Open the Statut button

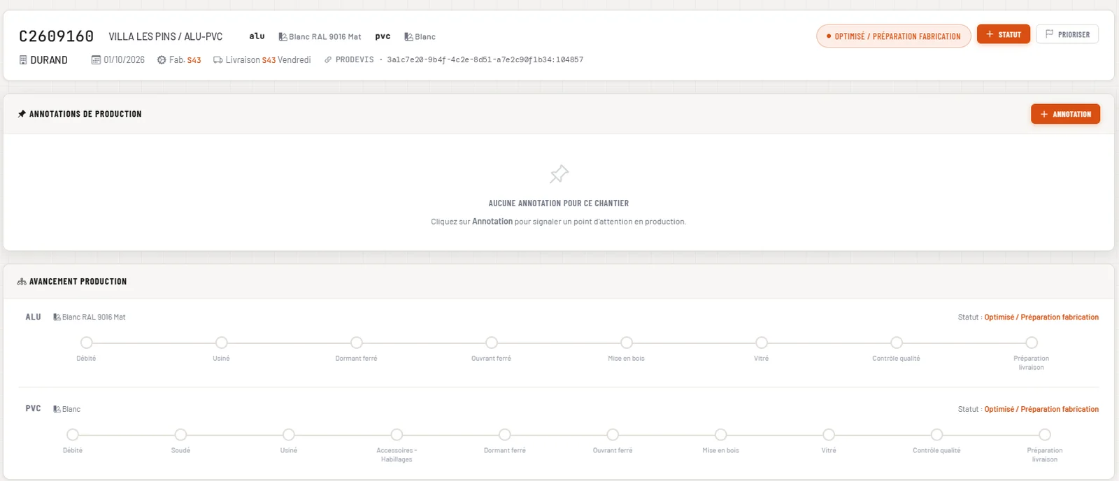point(1004,34)
